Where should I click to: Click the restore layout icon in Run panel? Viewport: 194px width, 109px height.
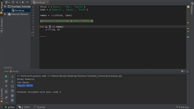pyautogui.click(x=6, y=92)
